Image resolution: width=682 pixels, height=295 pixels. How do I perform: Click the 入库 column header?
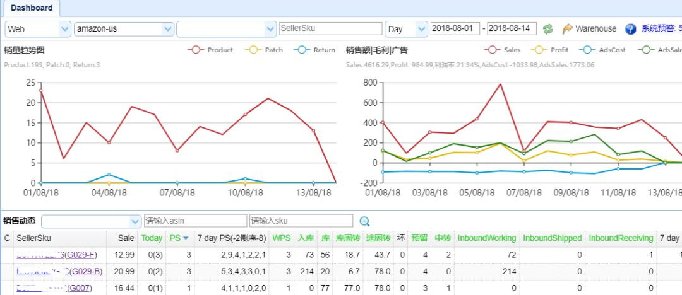[x=306, y=238]
